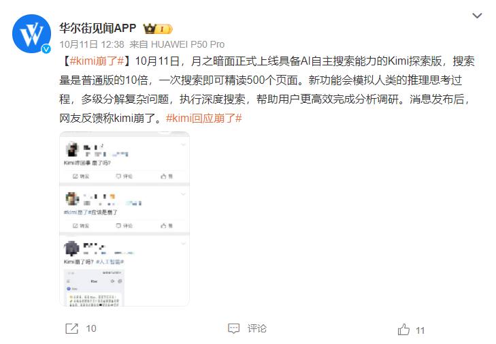This screenshot has width=496, height=344.
Task: Click the like count 11
Action: click(420, 330)
